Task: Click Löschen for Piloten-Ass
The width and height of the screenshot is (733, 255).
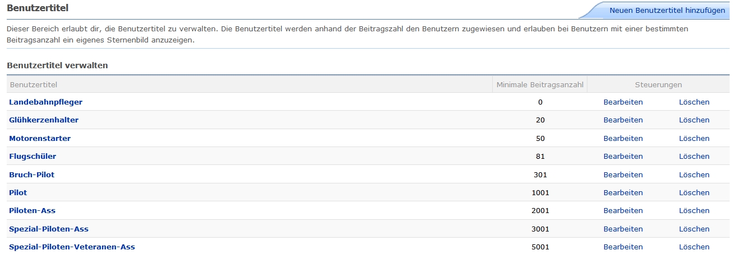Action: pos(694,211)
